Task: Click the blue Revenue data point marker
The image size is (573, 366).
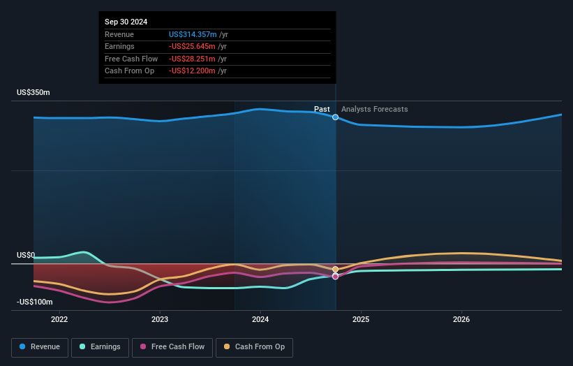Action: pos(335,117)
